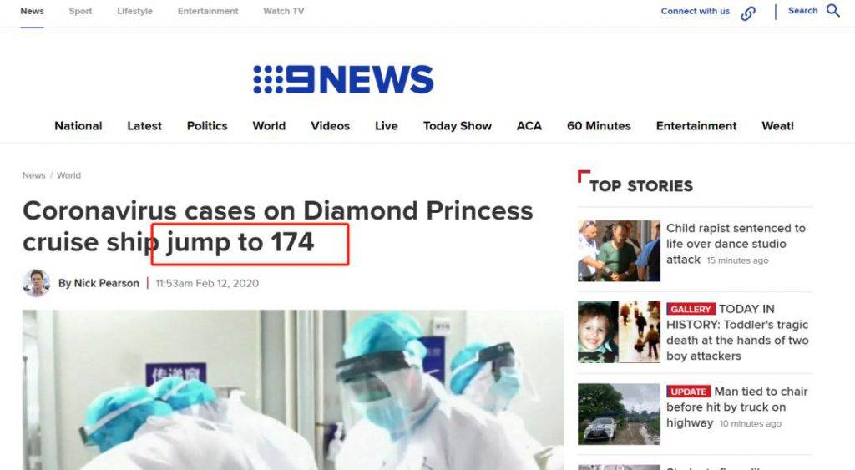The height and width of the screenshot is (470, 855).
Task: Open Child rapist sentenced story link
Action: click(736, 244)
